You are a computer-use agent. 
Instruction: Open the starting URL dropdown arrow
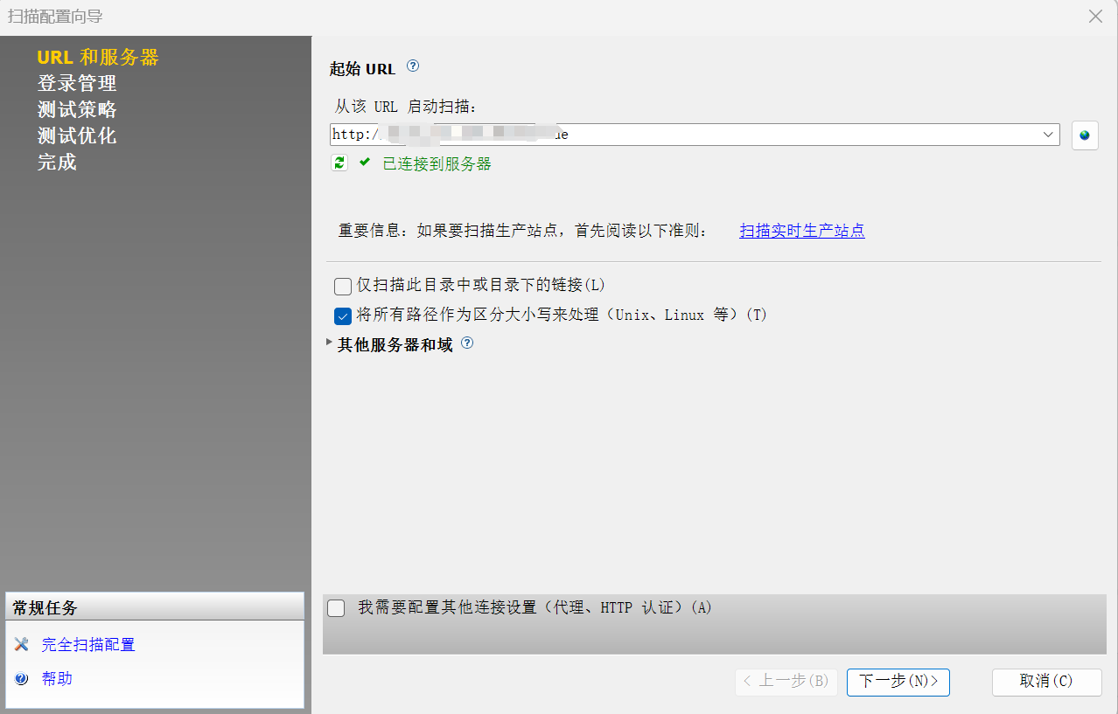pos(1048,135)
